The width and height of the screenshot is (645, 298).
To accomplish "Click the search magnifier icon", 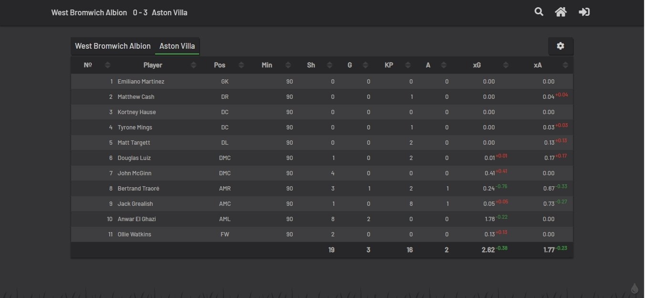I will pyautogui.click(x=539, y=12).
